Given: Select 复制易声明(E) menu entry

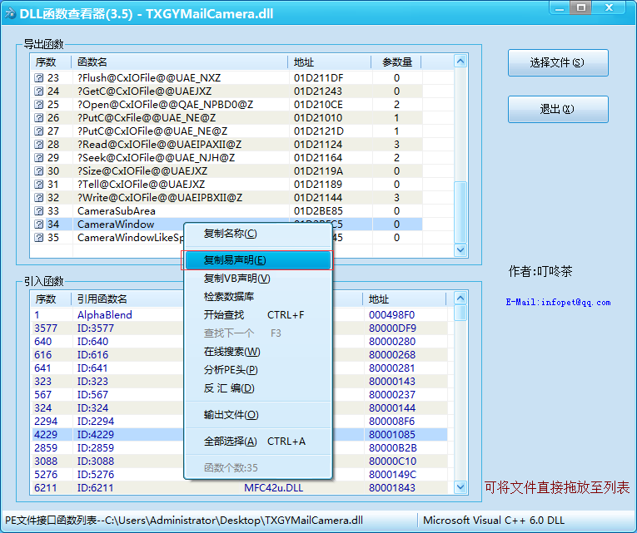Looking at the screenshot, I should point(235,260).
